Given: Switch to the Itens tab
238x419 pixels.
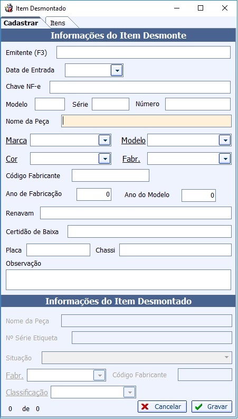Looking at the screenshot, I should 58,23.
